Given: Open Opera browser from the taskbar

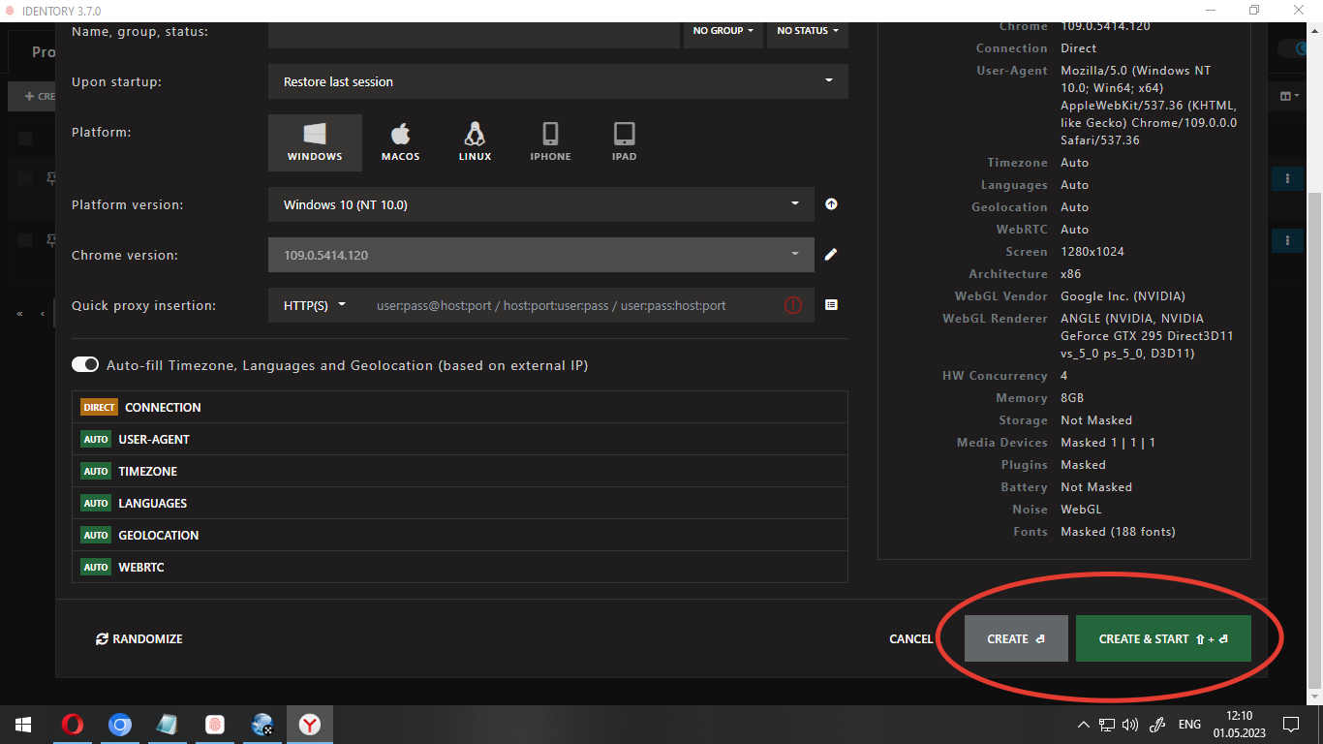Looking at the screenshot, I should [x=72, y=725].
